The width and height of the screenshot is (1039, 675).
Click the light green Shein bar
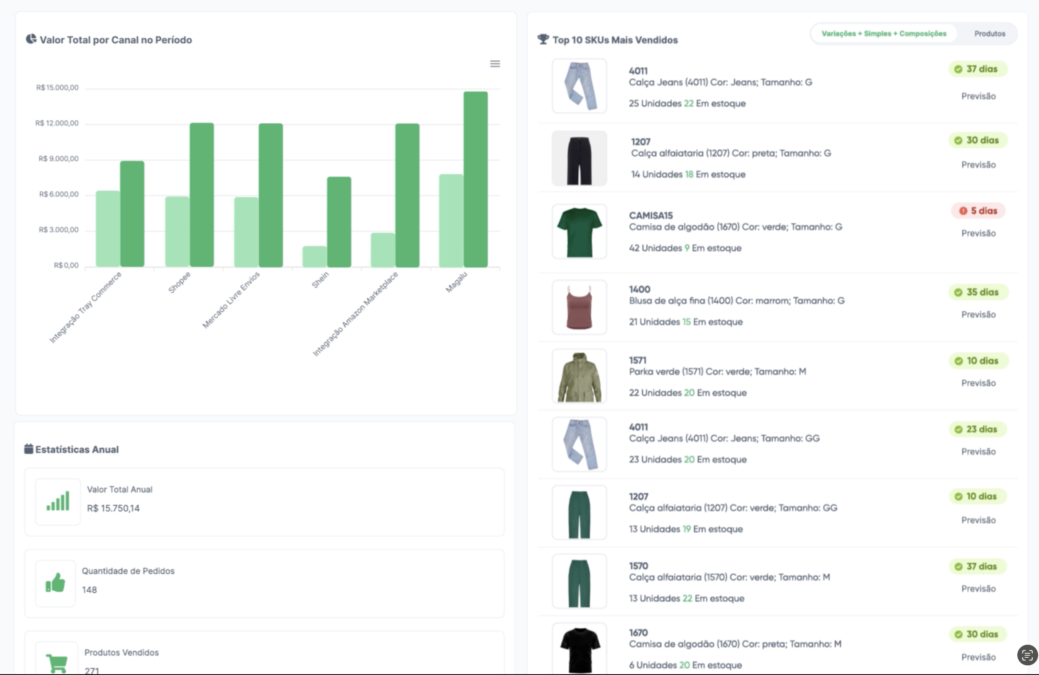[315, 257]
